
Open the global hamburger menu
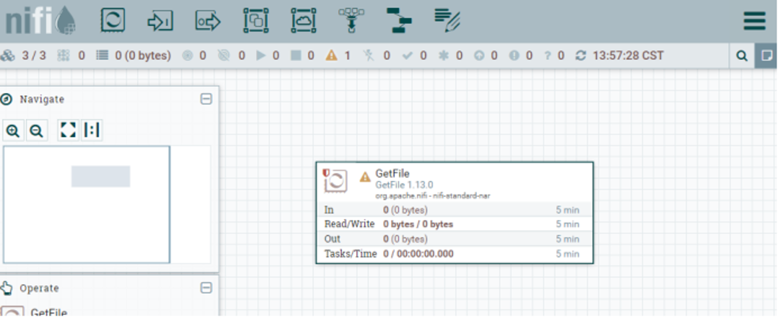pos(754,21)
